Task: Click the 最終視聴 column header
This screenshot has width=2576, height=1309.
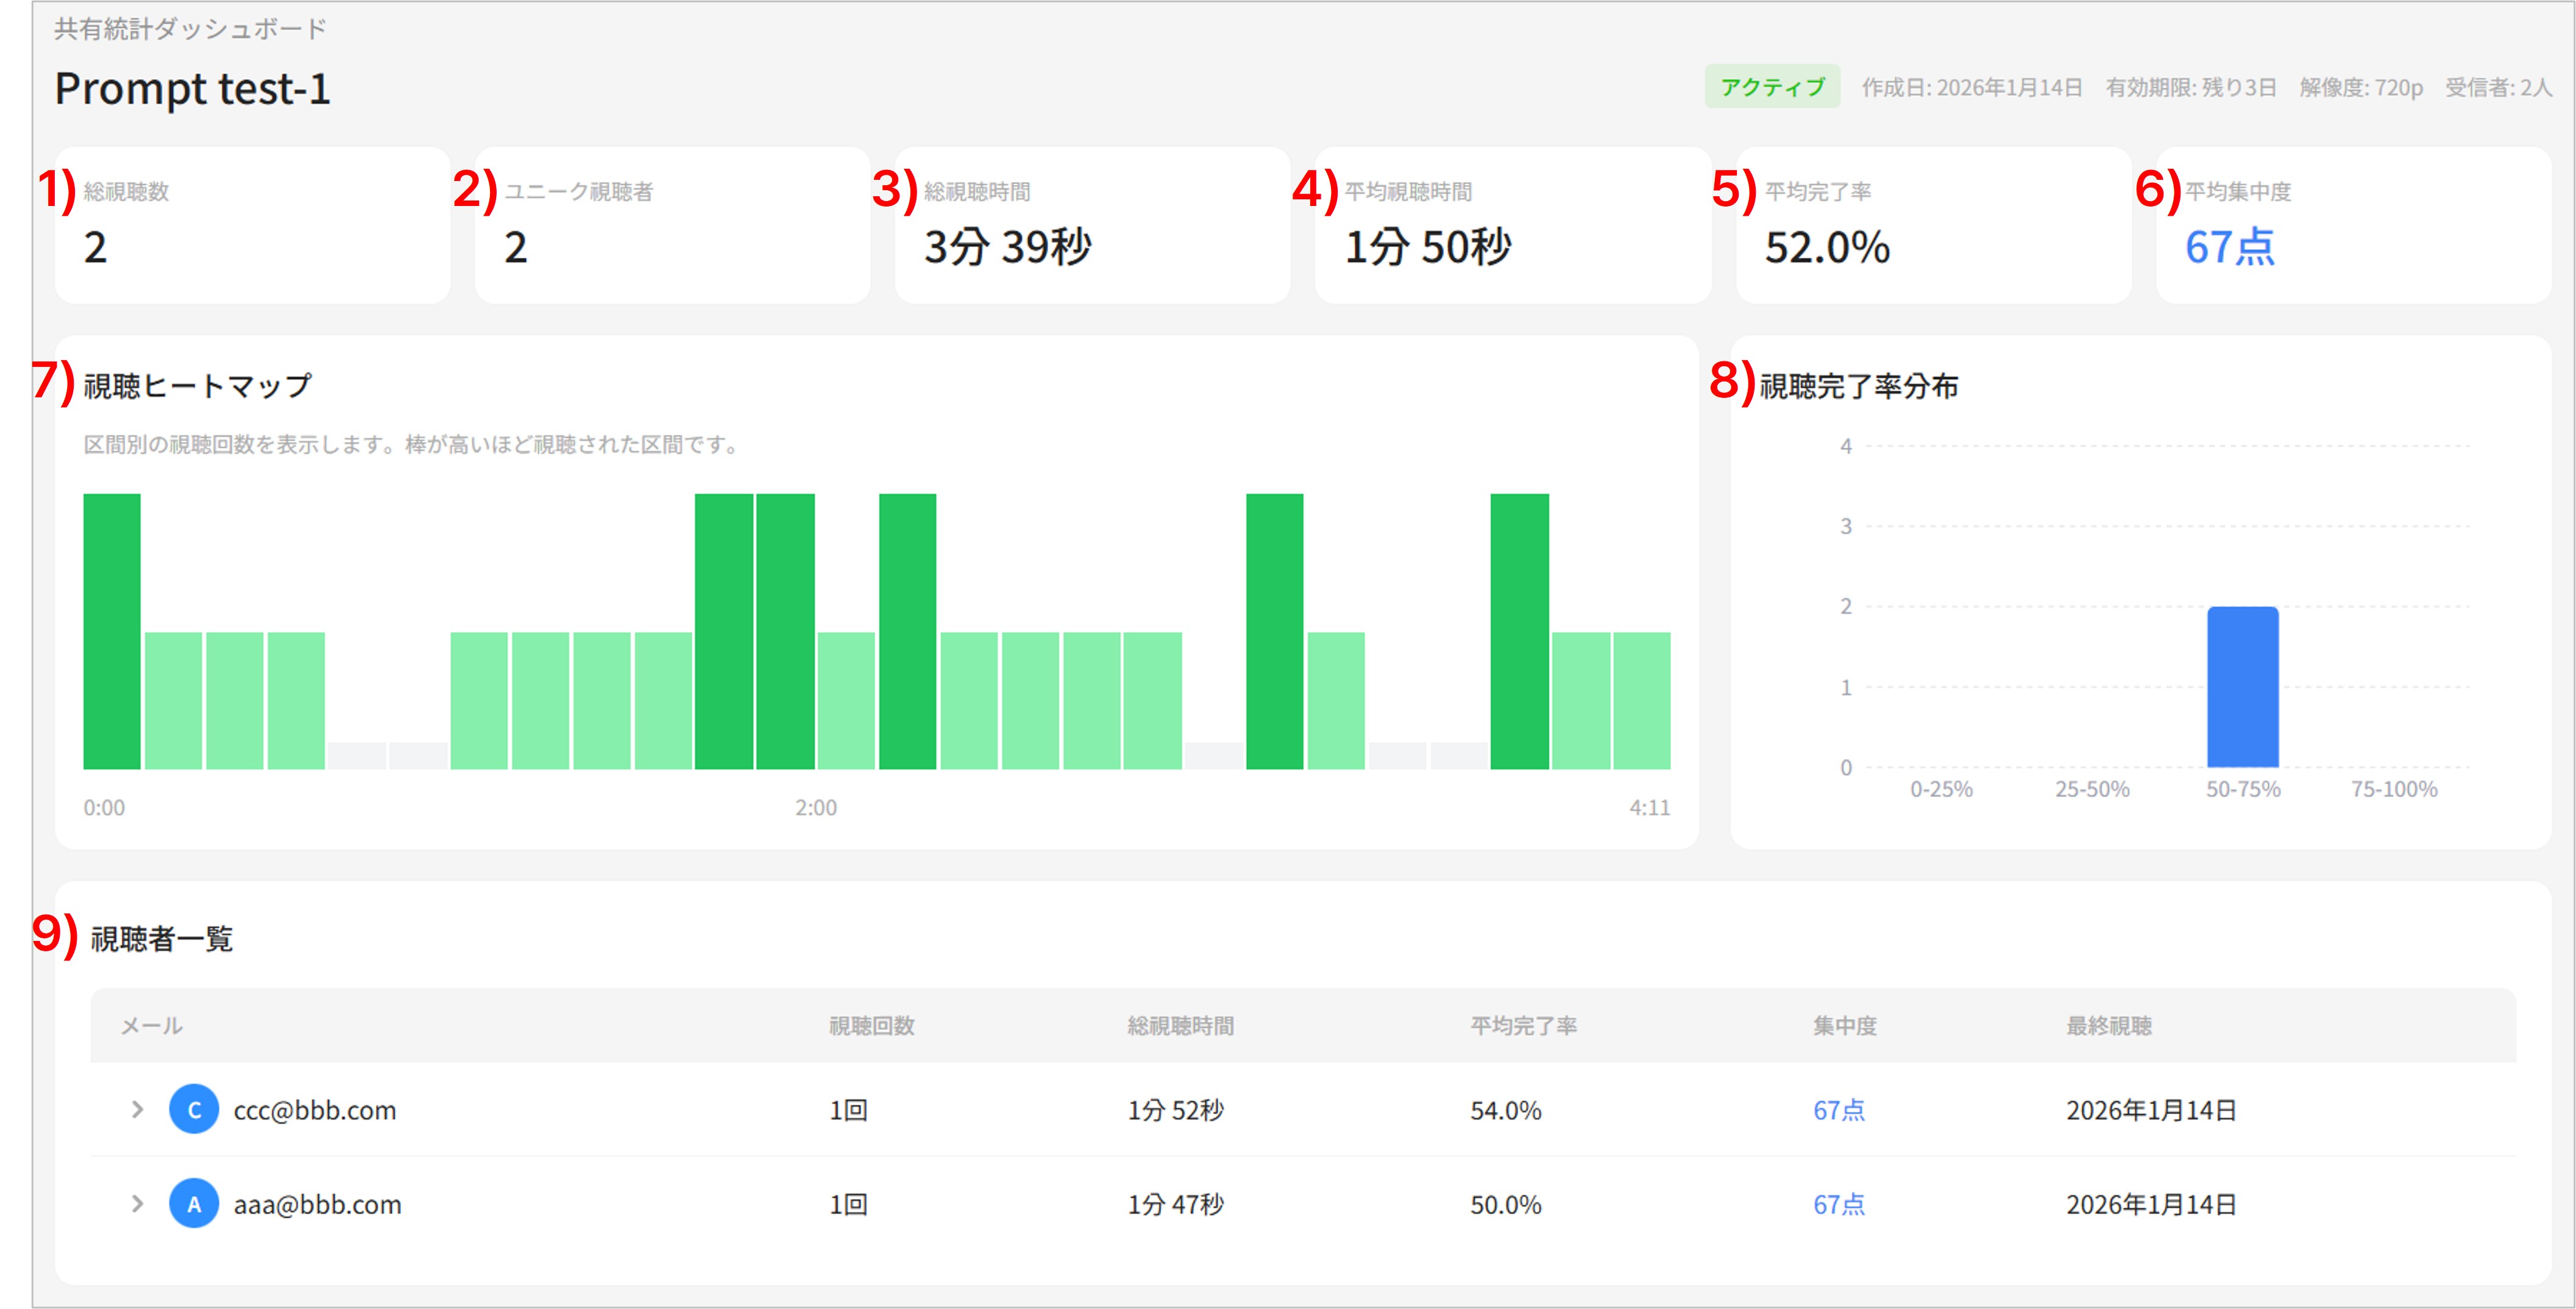Action: (2108, 1025)
